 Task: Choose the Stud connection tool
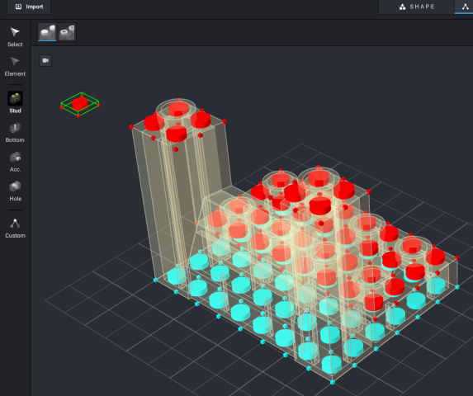point(15,102)
